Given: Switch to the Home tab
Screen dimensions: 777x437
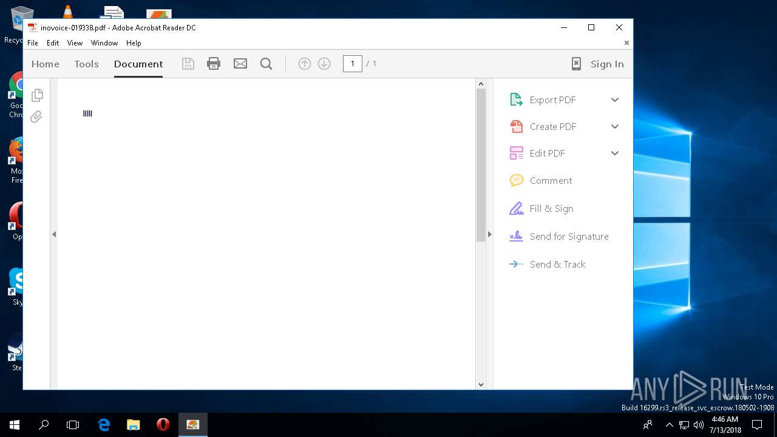Looking at the screenshot, I should [x=46, y=64].
